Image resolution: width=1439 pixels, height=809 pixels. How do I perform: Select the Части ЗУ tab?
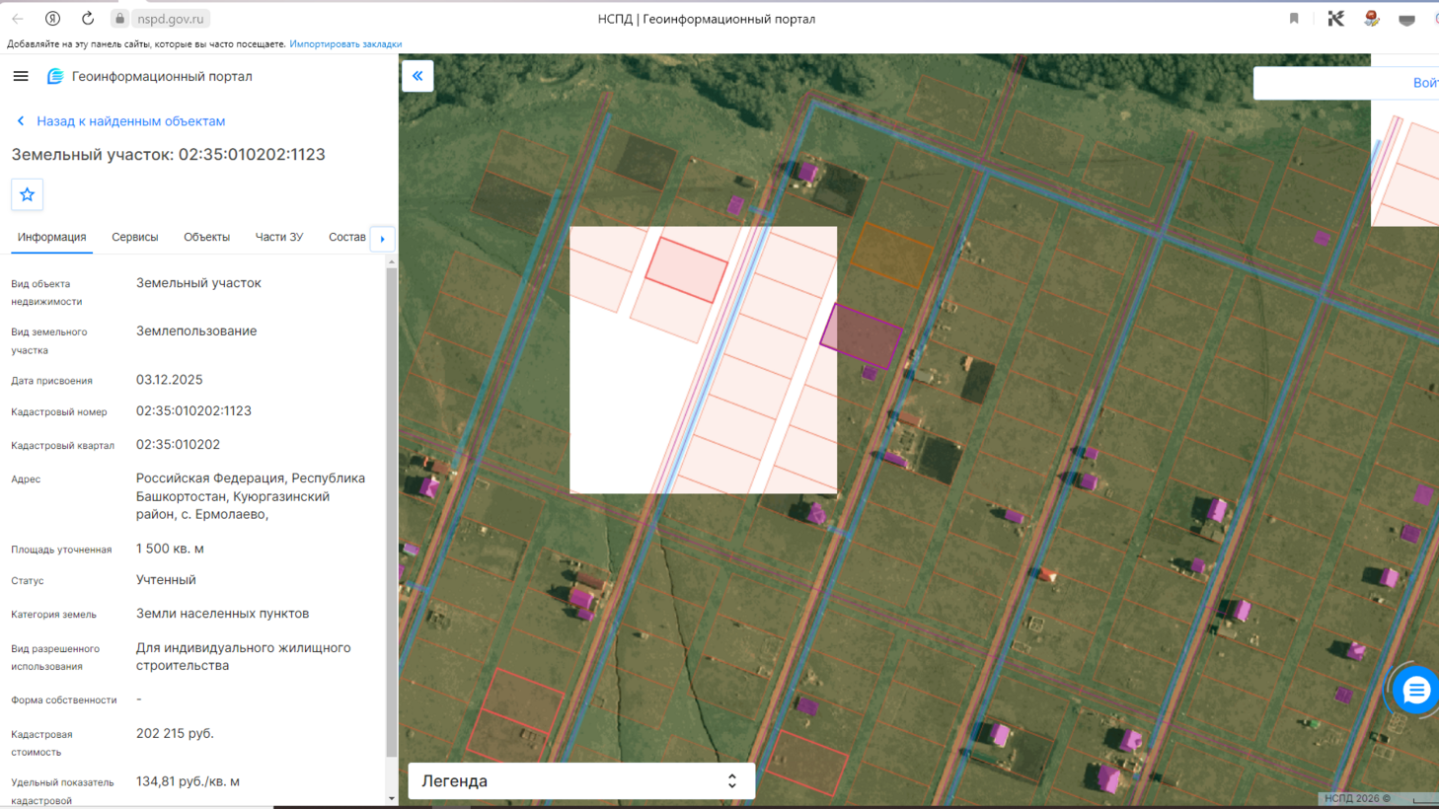[x=279, y=238]
